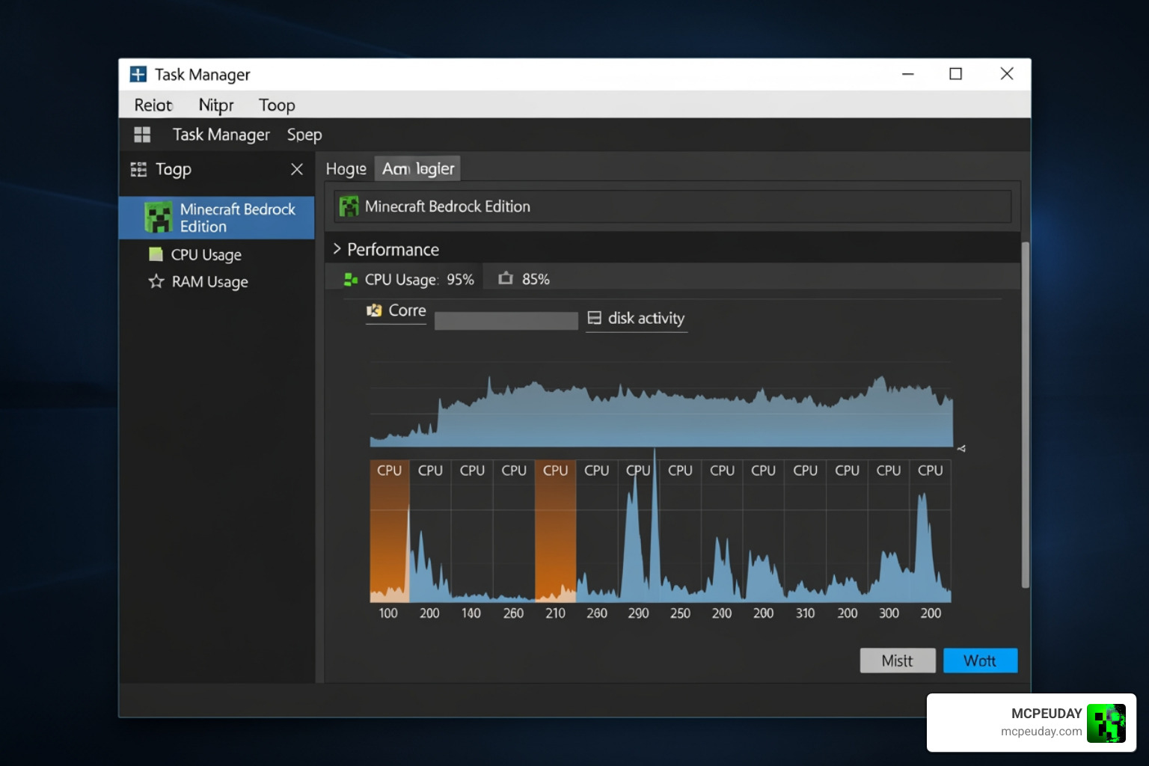The width and height of the screenshot is (1149, 766).
Task: Click the small arrow marker right of graph
Action: click(961, 449)
